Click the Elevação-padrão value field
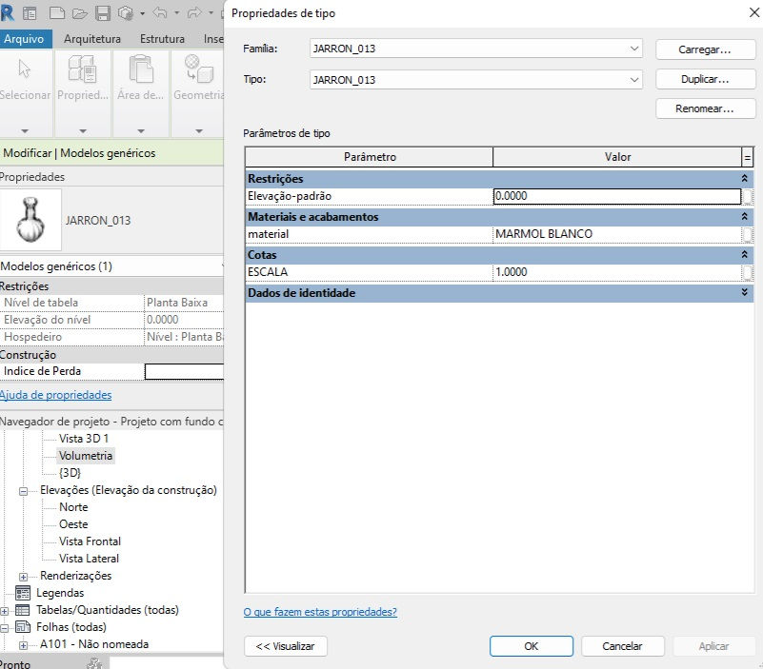Screen dimensions: 763x669 point(617,196)
